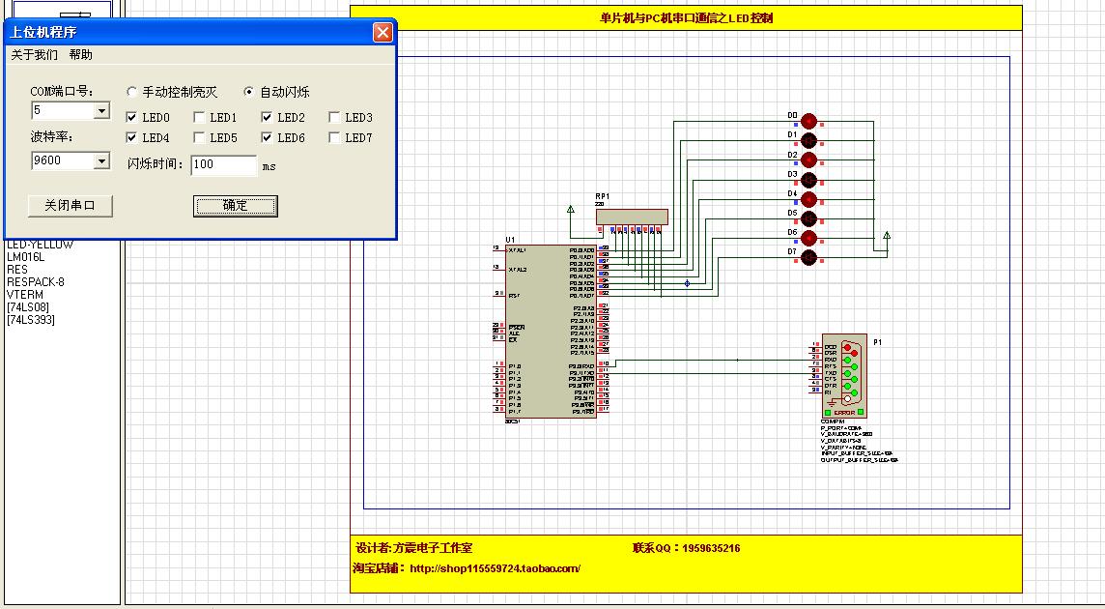Select LED D6 in the schematic
The height and width of the screenshot is (609, 1105).
808,238
